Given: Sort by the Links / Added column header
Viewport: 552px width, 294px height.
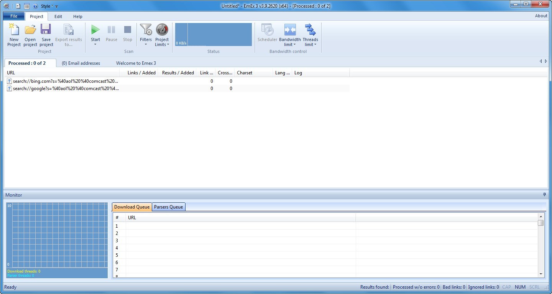Looking at the screenshot, I should point(139,73).
